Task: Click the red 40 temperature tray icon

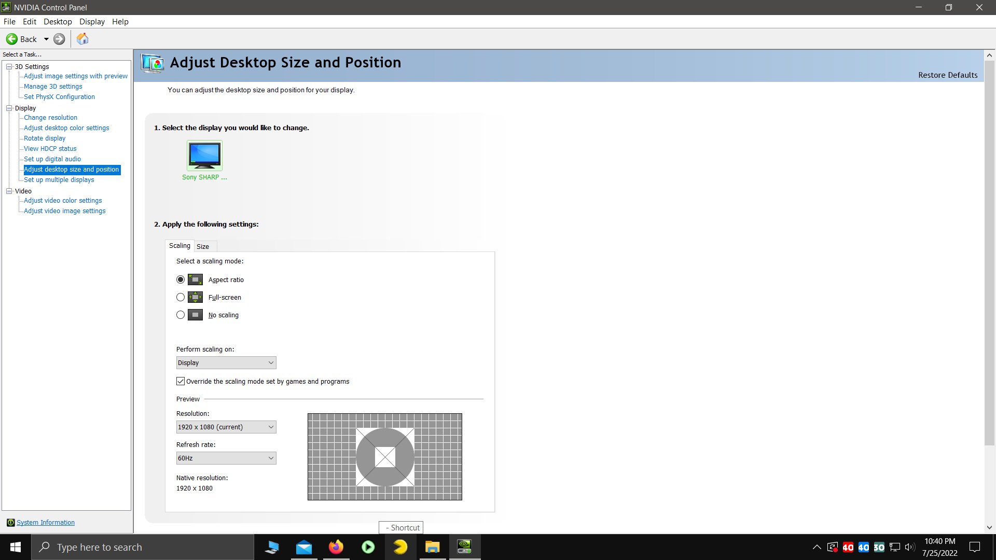Action: (x=848, y=547)
